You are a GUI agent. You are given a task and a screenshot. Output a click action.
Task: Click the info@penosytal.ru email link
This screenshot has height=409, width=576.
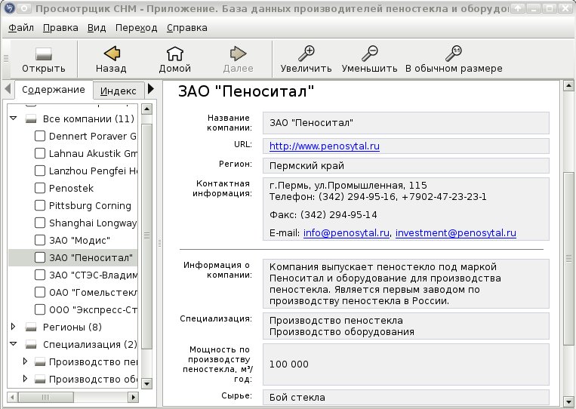346,232
